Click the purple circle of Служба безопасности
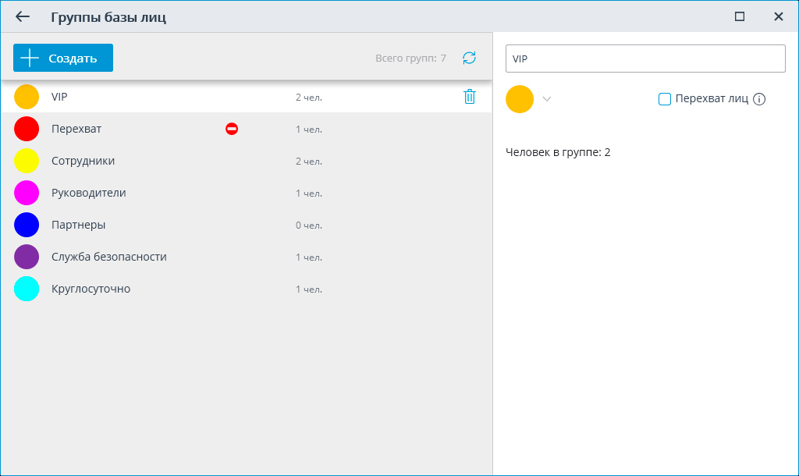The width and height of the screenshot is (799, 476). 27,257
